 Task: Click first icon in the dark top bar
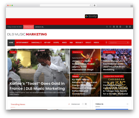coord(107,27)
